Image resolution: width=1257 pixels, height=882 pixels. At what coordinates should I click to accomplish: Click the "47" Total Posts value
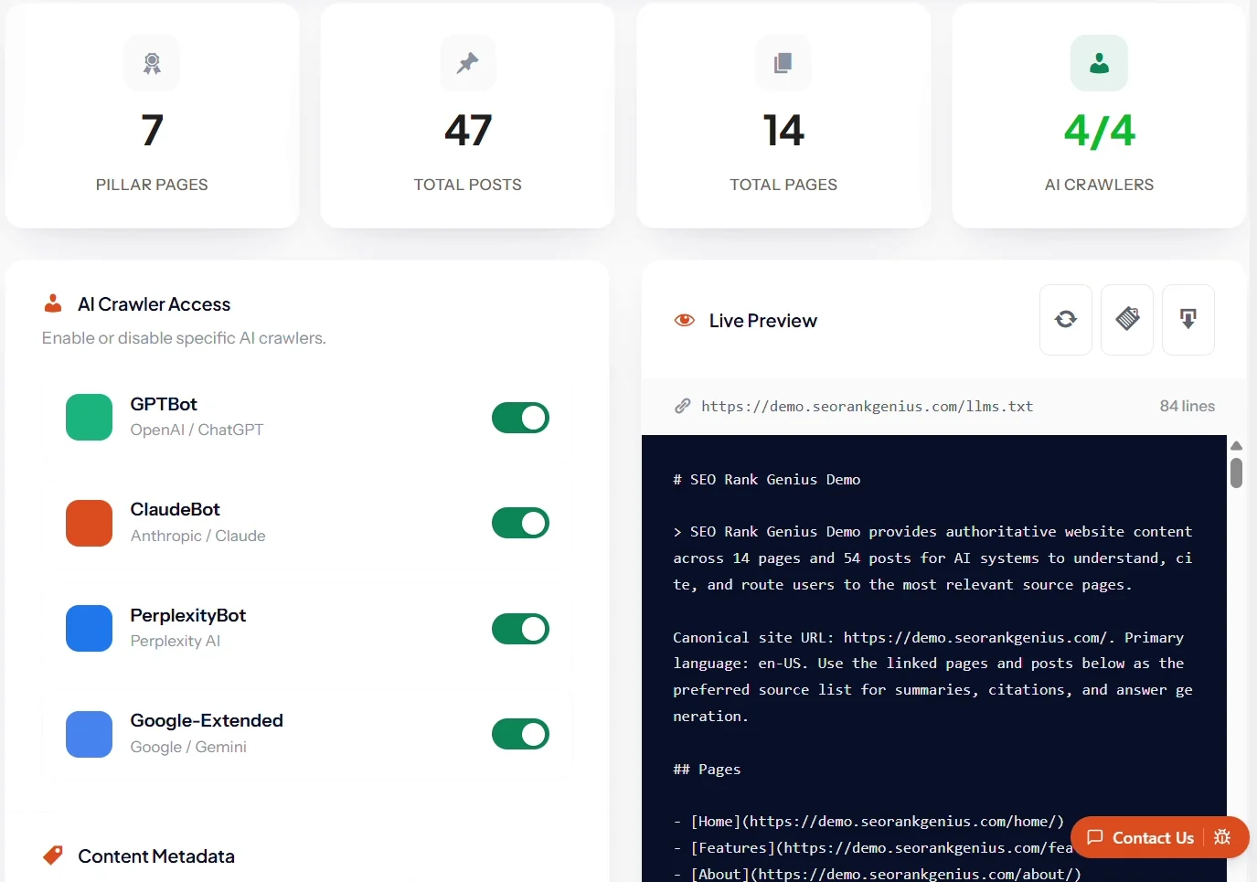(468, 131)
